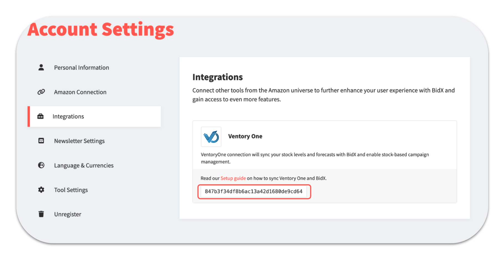Open the Setup guide link
This screenshot has width=501, height=254.
233,178
